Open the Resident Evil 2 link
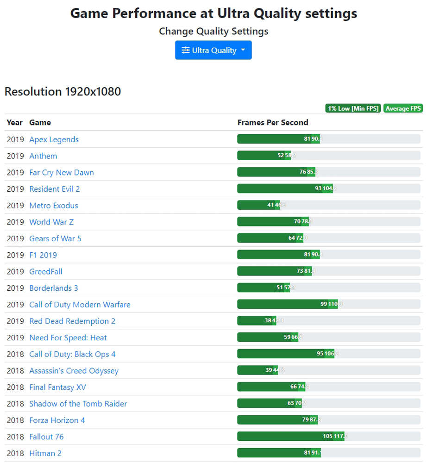The height and width of the screenshot is (463, 427). (x=54, y=189)
